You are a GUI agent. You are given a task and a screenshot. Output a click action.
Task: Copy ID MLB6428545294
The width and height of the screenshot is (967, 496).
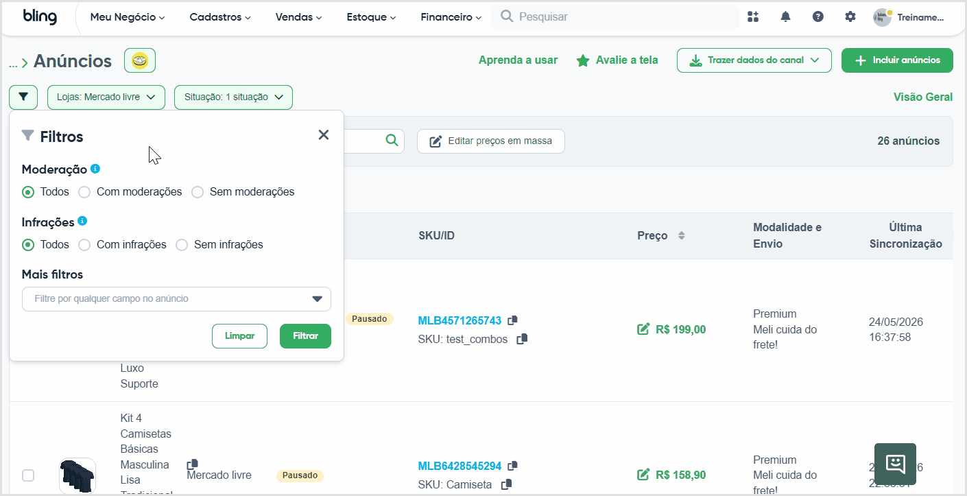point(512,466)
